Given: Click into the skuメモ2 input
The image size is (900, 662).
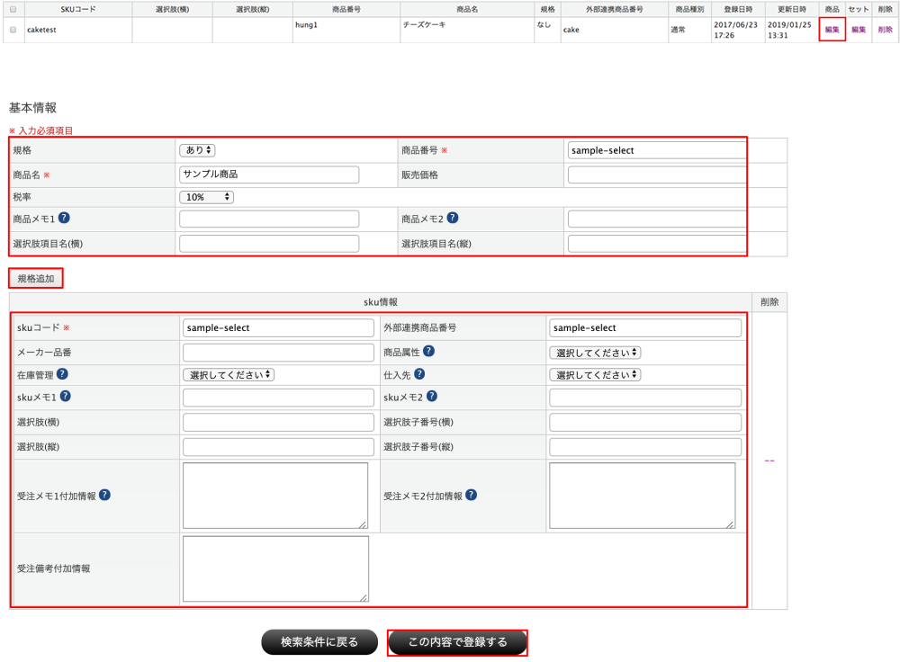Looking at the screenshot, I should [x=645, y=397].
